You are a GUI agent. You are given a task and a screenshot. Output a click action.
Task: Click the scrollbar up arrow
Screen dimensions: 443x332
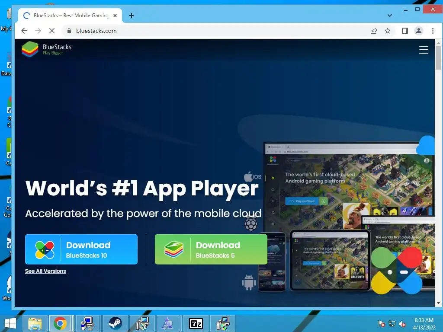coord(438,43)
